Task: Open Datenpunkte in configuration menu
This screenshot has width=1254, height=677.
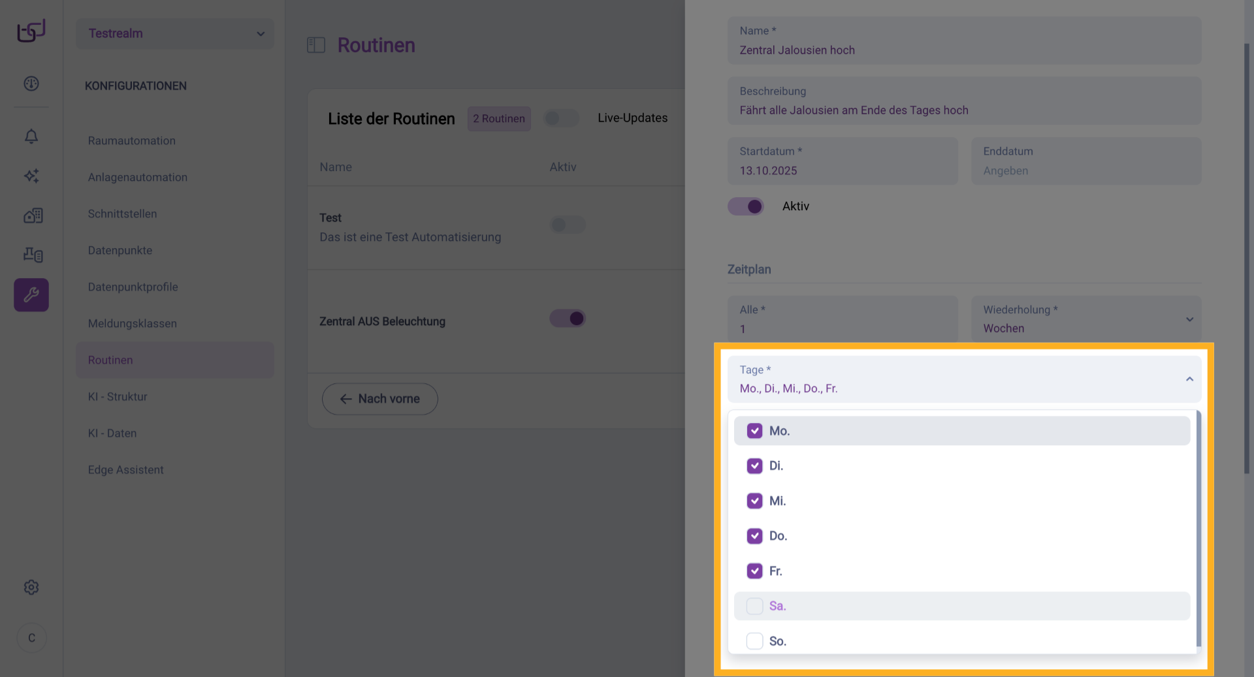Action: (120, 251)
